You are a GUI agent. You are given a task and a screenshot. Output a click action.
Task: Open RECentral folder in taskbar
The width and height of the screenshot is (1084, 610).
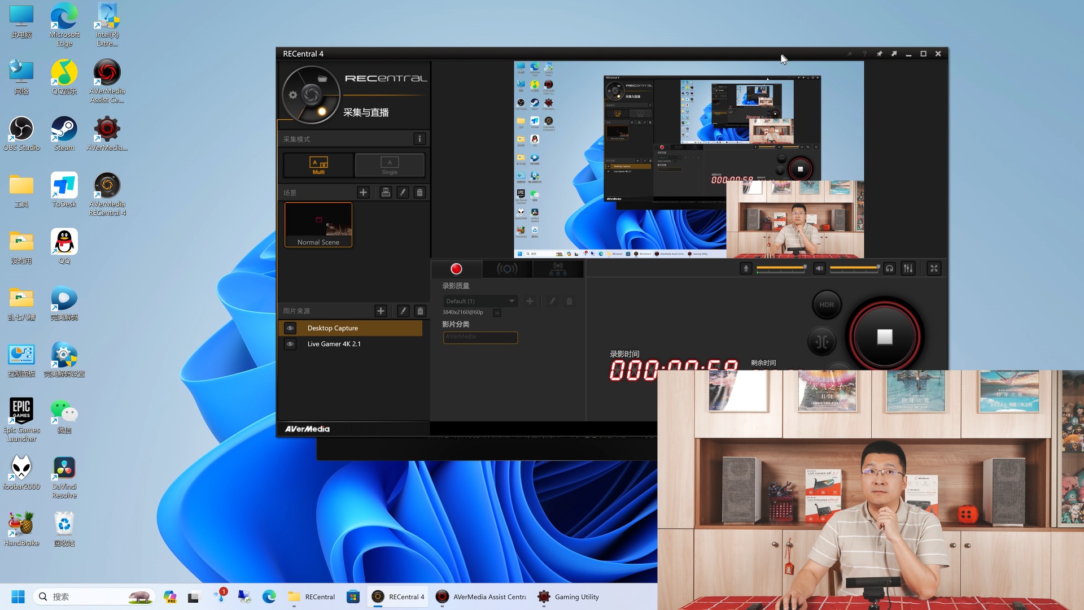click(311, 596)
